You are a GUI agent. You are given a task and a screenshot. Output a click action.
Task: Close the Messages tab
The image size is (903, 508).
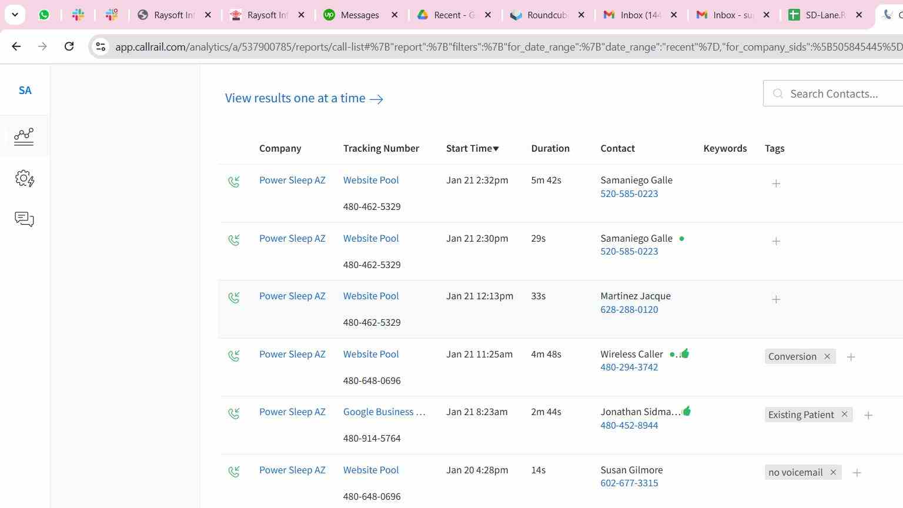click(394, 15)
